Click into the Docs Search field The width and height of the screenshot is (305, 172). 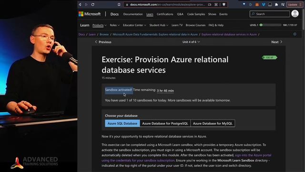(x=270, y=14)
